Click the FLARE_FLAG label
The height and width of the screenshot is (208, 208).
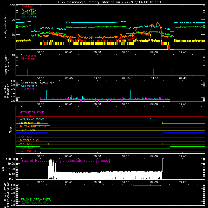27,130
